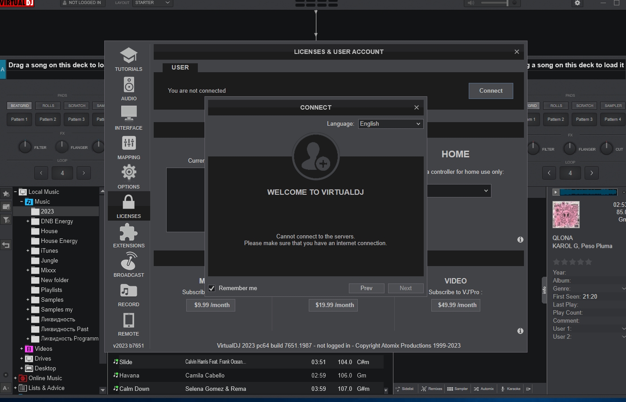Click the $9.99 /month button
This screenshot has height=402, width=626.
pyautogui.click(x=212, y=305)
